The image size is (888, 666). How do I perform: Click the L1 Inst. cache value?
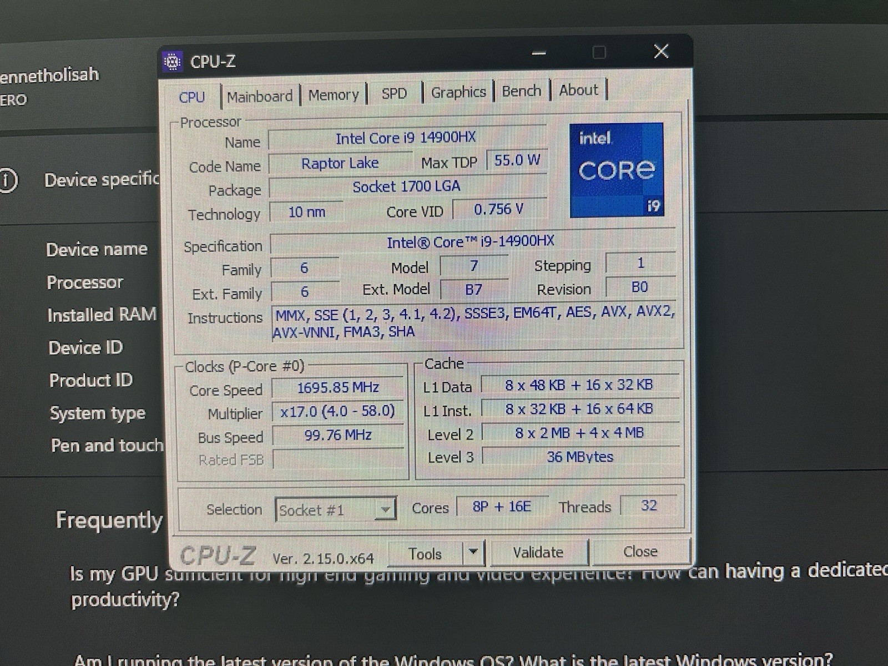coord(579,409)
